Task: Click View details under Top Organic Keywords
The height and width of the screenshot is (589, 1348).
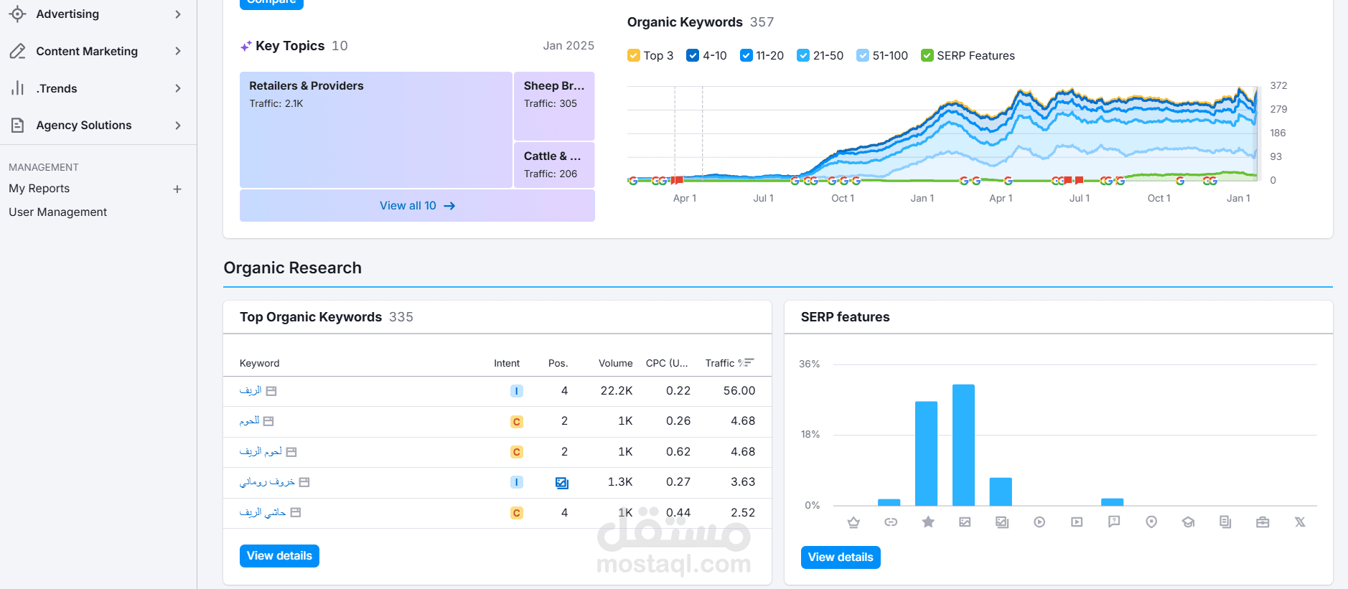Action: point(279,556)
